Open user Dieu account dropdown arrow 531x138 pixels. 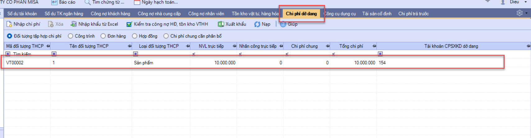click(x=526, y=2)
